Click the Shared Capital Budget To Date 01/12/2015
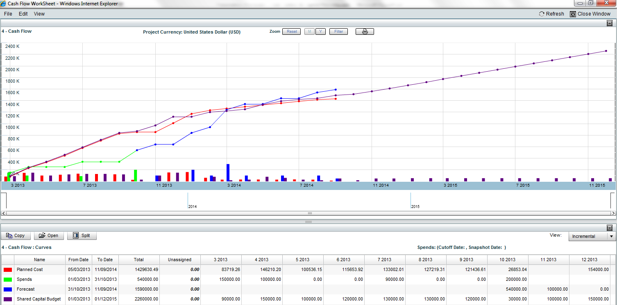617x305 pixels. point(105,299)
